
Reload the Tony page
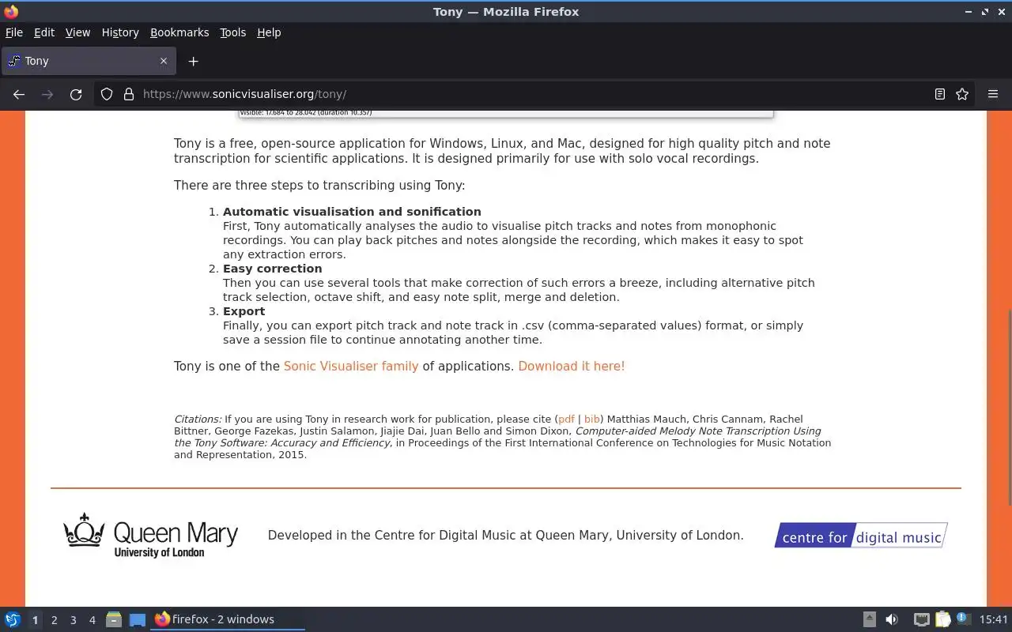coord(76,94)
